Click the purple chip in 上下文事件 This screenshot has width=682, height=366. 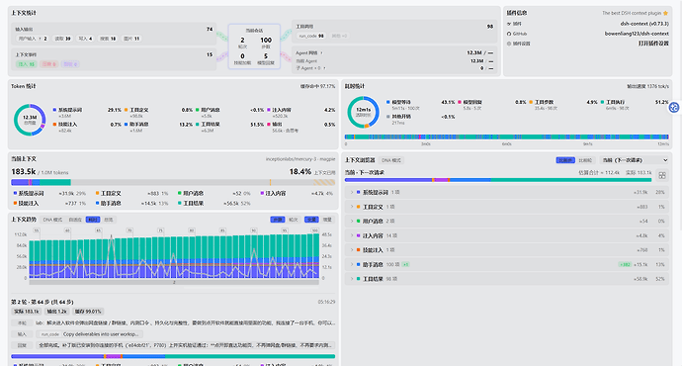click(70, 64)
